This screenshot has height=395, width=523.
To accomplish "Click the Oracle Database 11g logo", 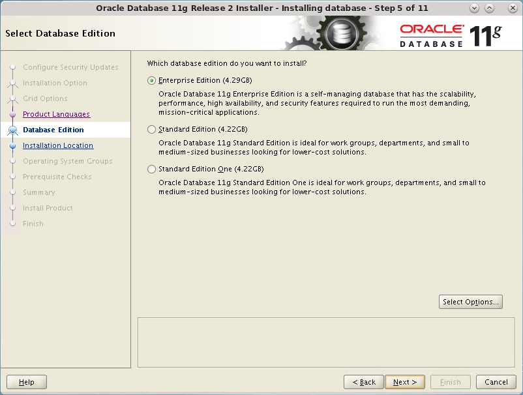I will (451, 36).
